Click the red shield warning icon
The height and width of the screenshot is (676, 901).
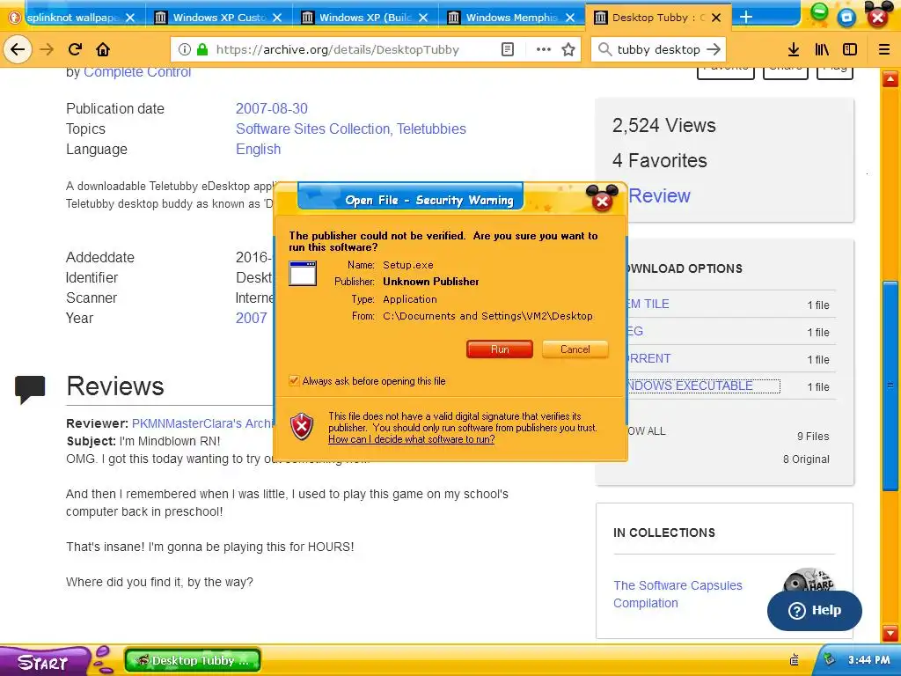coord(302,427)
